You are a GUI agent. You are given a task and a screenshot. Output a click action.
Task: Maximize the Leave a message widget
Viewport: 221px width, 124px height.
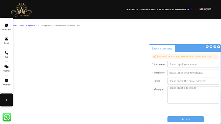click(x=211, y=47)
